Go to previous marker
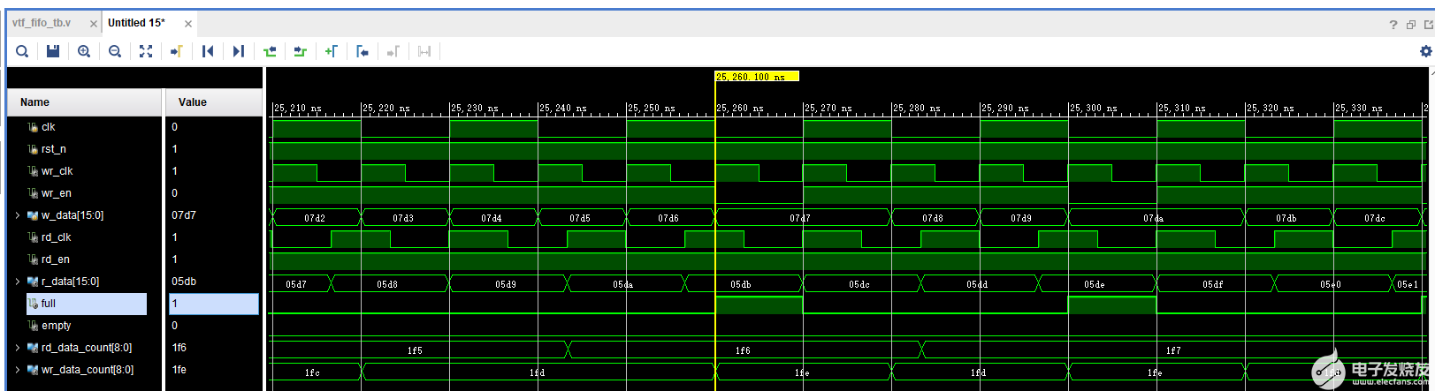This screenshot has height=391, width=1435. [x=363, y=51]
